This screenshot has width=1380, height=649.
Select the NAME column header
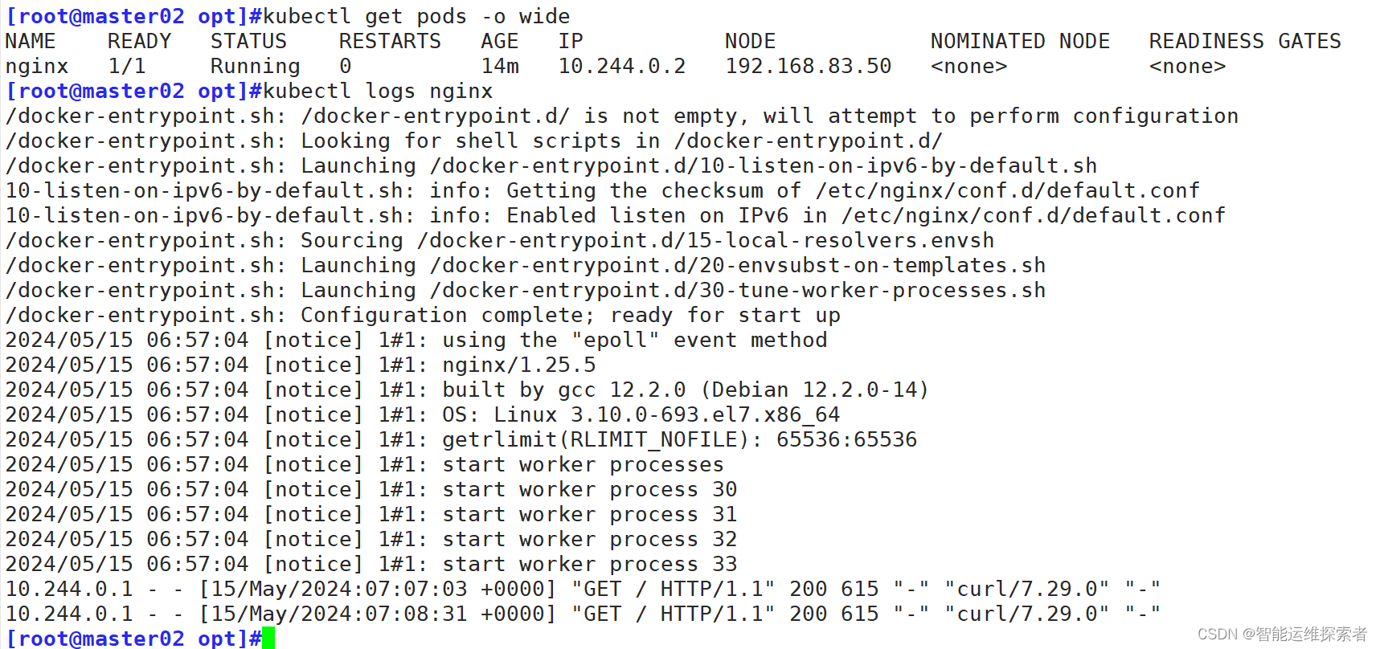(31, 41)
